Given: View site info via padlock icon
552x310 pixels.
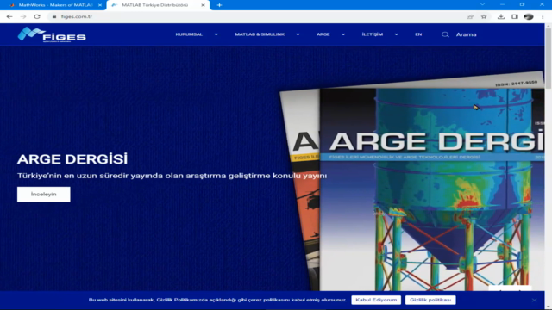Looking at the screenshot, I should click(x=54, y=16).
